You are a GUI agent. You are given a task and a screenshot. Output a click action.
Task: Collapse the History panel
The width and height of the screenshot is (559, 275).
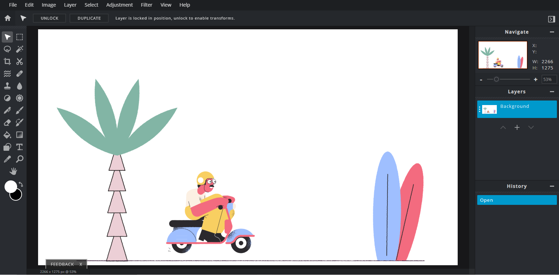click(552, 186)
